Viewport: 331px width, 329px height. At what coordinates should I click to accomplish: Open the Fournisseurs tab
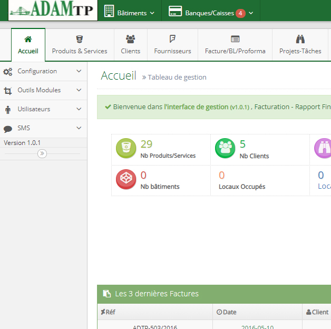click(172, 45)
